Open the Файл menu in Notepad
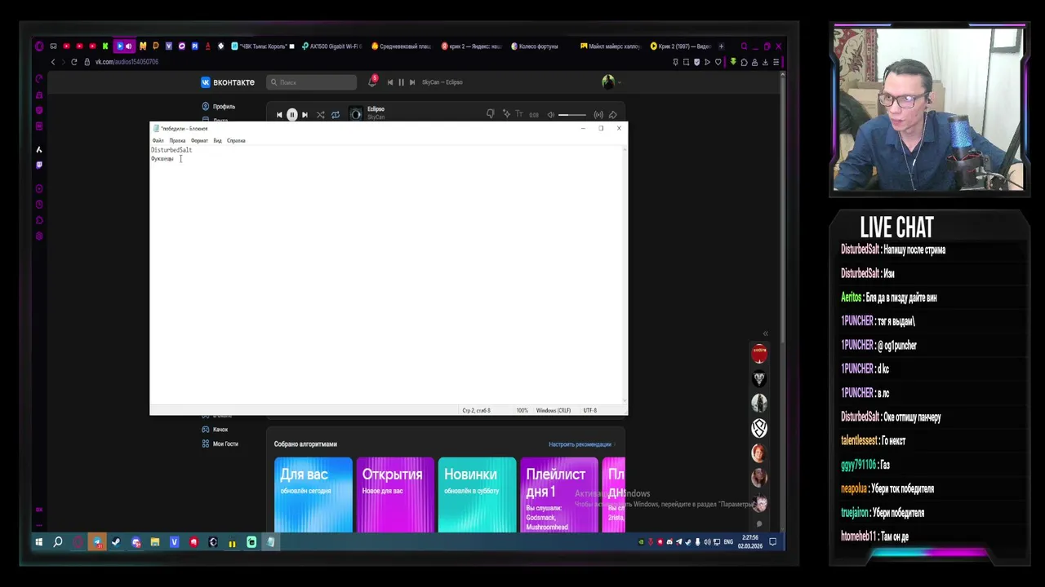Viewport: 1045px width, 587px height. [x=158, y=140]
